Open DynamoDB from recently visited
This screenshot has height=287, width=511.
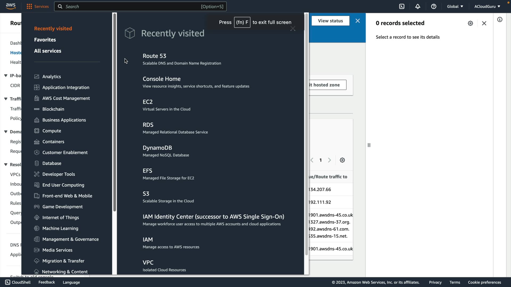coord(157,147)
